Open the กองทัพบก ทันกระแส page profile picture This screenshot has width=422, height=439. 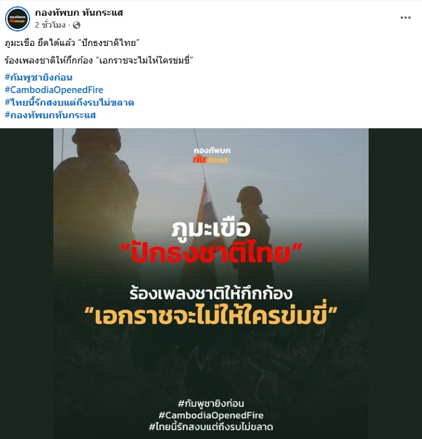pos(18,19)
